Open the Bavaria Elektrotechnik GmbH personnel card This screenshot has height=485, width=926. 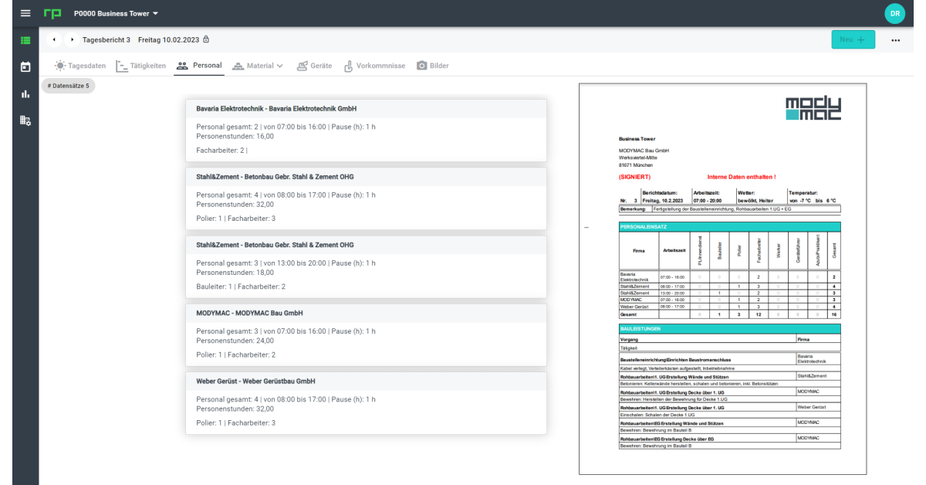(366, 130)
